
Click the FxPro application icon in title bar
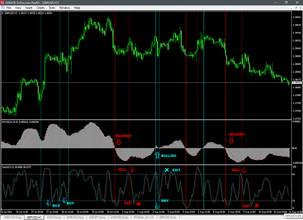click(x=2, y=2)
